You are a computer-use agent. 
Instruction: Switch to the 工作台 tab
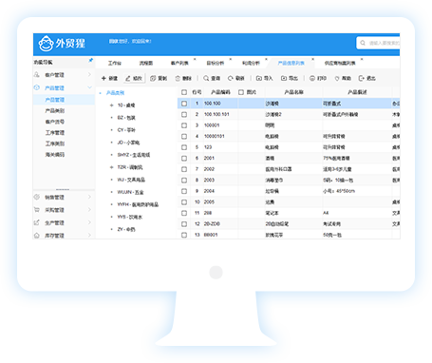[x=115, y=63]
